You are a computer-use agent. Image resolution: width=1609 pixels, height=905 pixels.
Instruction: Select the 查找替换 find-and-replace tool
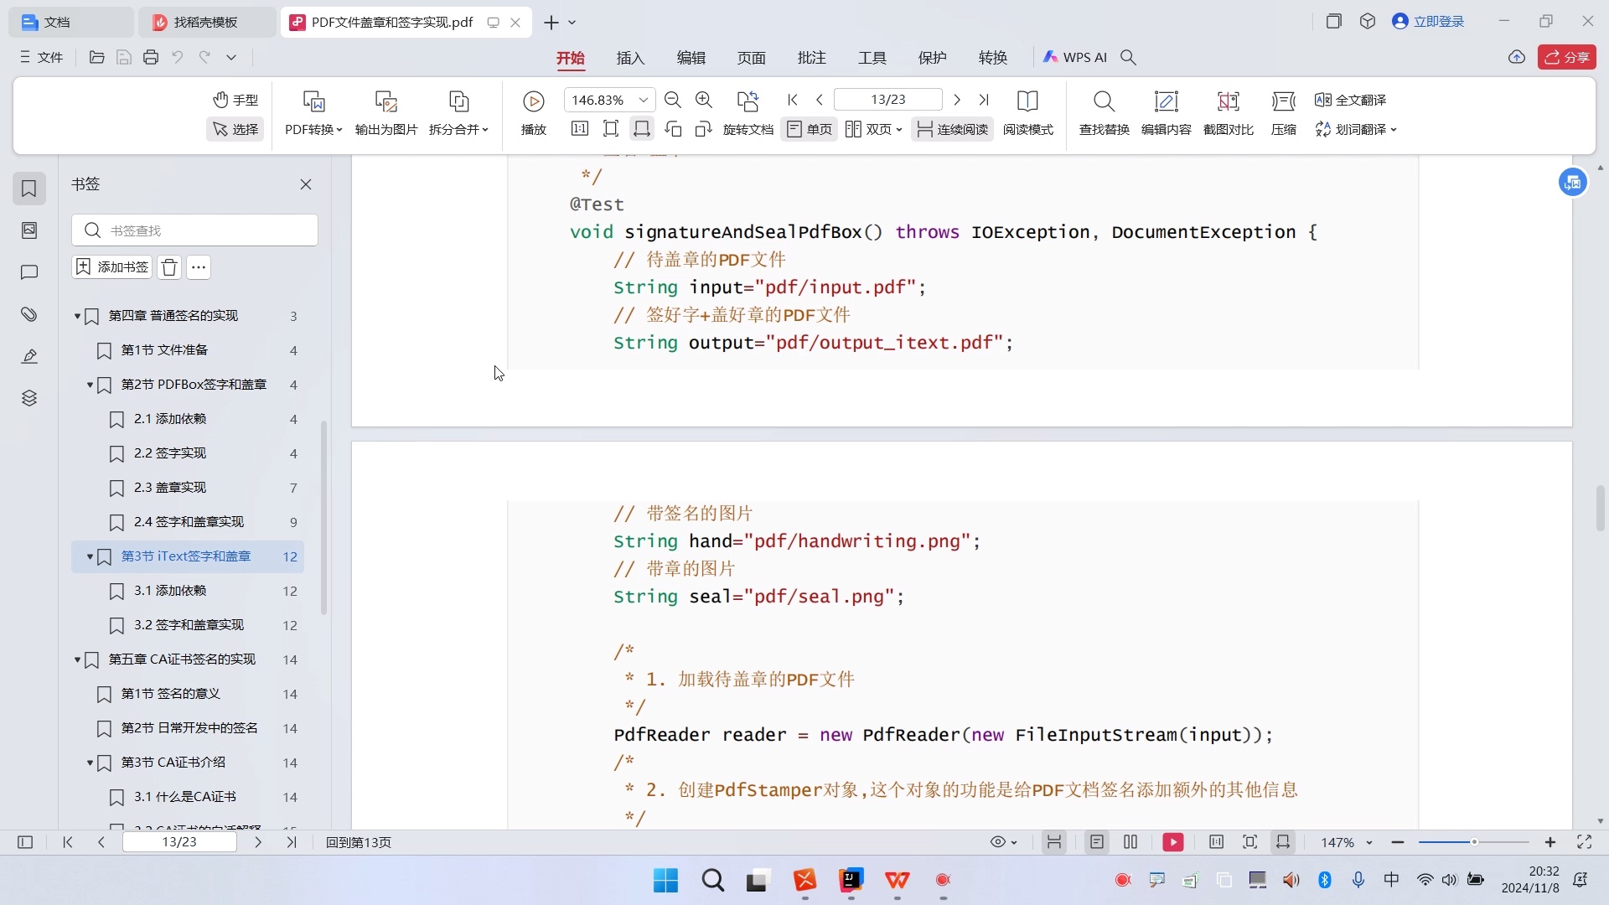pos(1104,113)
